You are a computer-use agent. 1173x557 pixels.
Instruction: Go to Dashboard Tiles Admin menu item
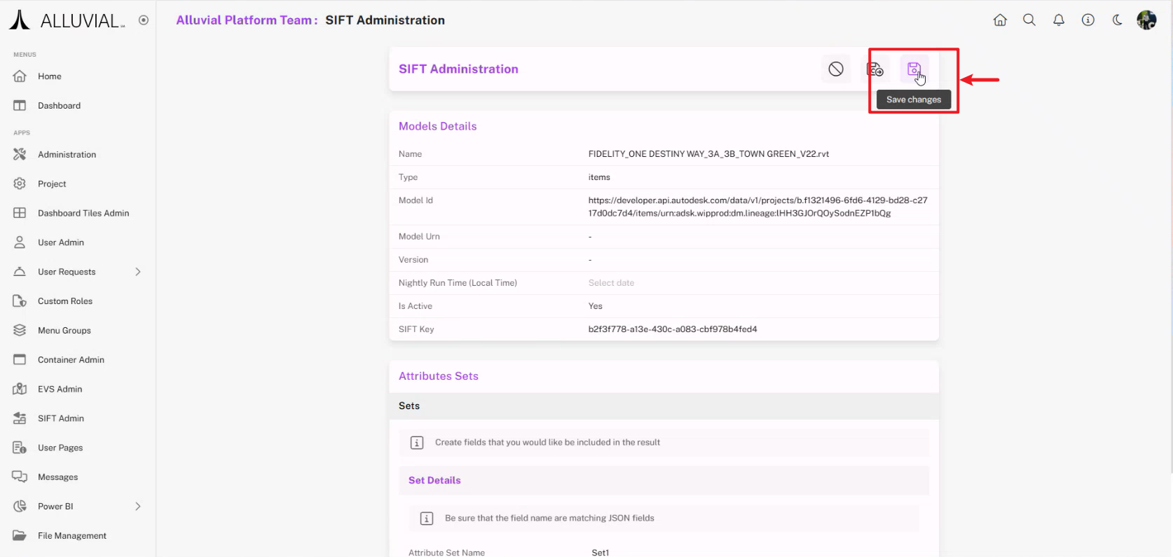pos(83,213)
